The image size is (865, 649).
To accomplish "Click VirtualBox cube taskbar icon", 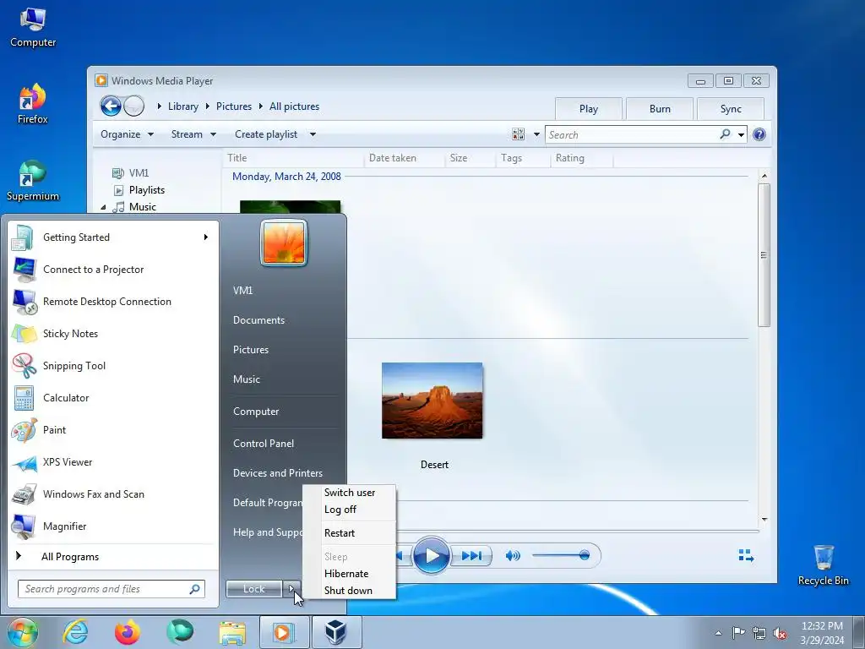I will [x=336, y=632].
